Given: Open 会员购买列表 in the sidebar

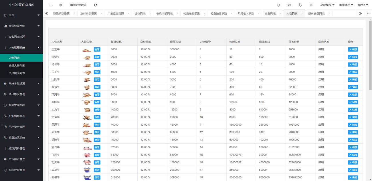Looking at the screenshot, I should click(x=21, y=73).
